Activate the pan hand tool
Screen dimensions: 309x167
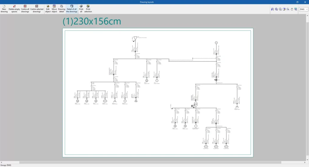(x=292, y=9)
